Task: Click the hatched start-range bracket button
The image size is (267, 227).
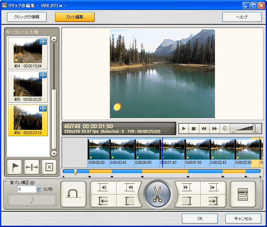Action: coord(129,201)
